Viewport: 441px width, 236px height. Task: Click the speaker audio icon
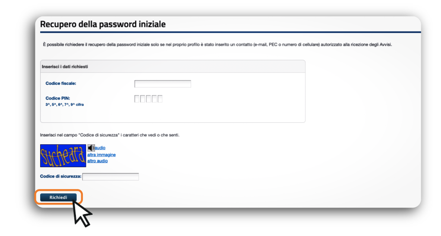(x=91, y=148)
